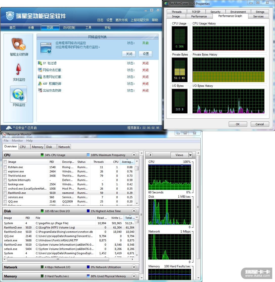
Task: Click Resource Monitor title bar icon
Action: coord(4,134)
